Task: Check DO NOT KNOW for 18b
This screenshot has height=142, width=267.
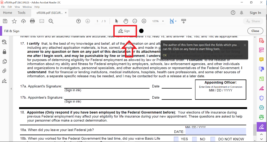Action: [x=213, y=139]
